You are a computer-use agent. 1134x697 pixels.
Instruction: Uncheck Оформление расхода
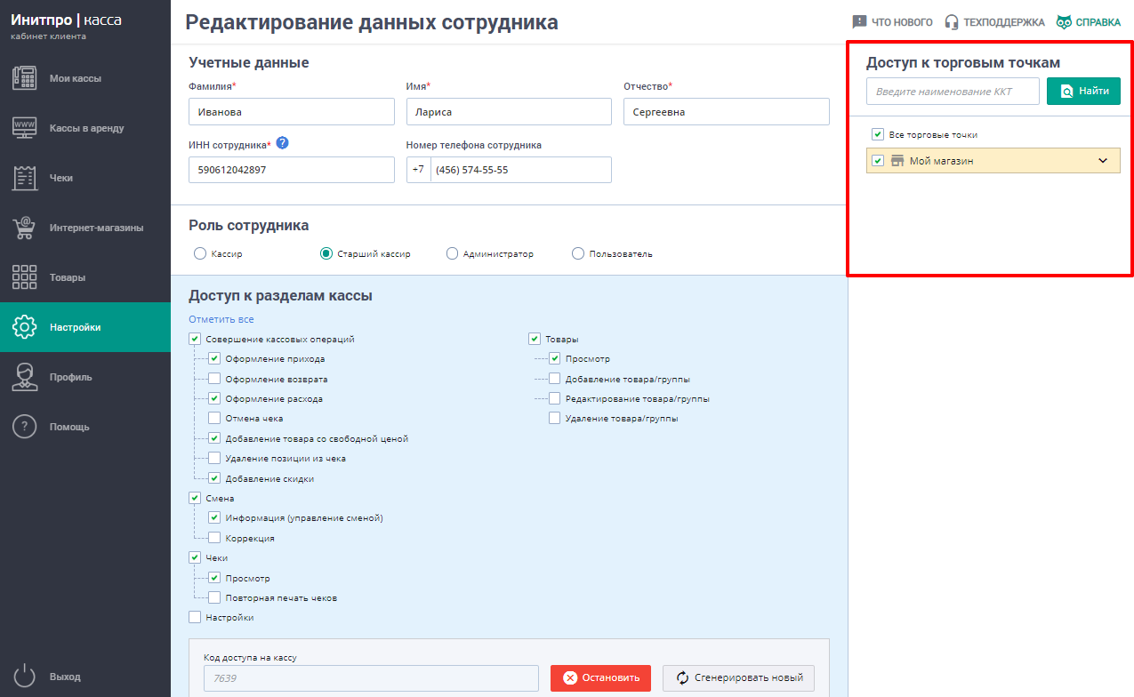tap(214, 399)
